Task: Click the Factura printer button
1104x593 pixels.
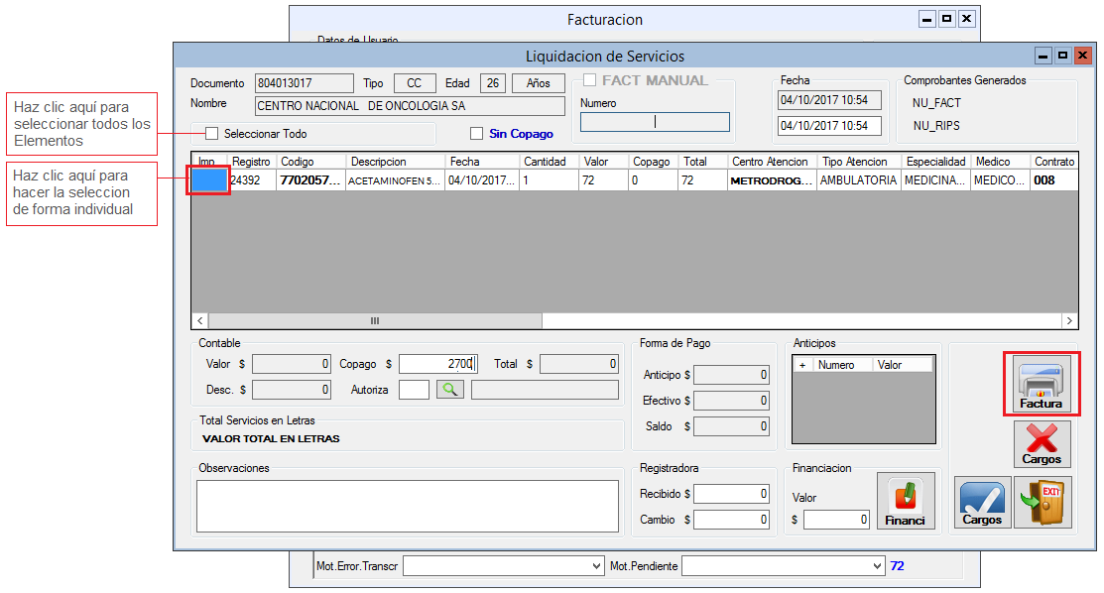Action: (x=1042, y=384)
